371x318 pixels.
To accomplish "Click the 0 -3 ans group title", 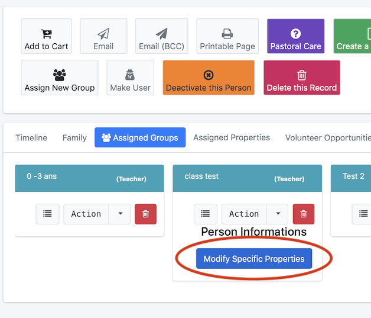I will point(41,176).
